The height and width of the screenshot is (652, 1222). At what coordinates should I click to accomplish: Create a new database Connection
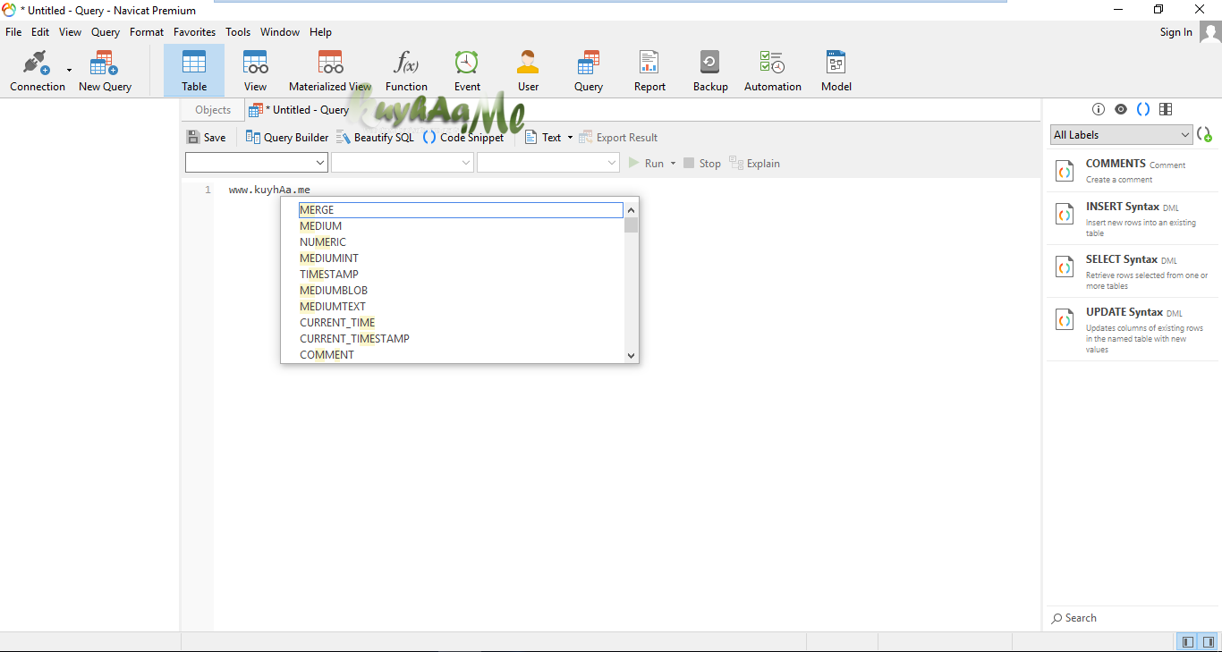pos(37,70)
